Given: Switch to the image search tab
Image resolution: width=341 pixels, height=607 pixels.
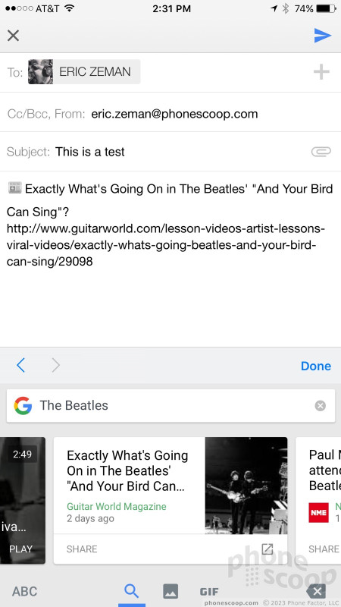Looking at the screenshot, I should tap(170, 591).
